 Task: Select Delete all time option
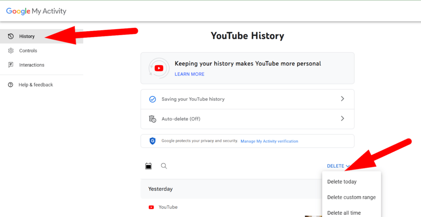click(352, 212)
